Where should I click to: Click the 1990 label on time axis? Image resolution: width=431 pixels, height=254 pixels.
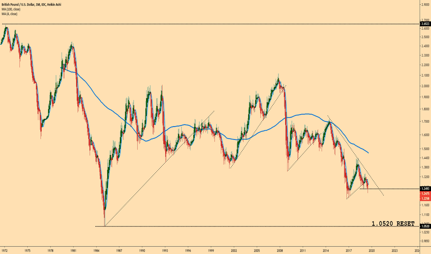(x=142, y=250)
